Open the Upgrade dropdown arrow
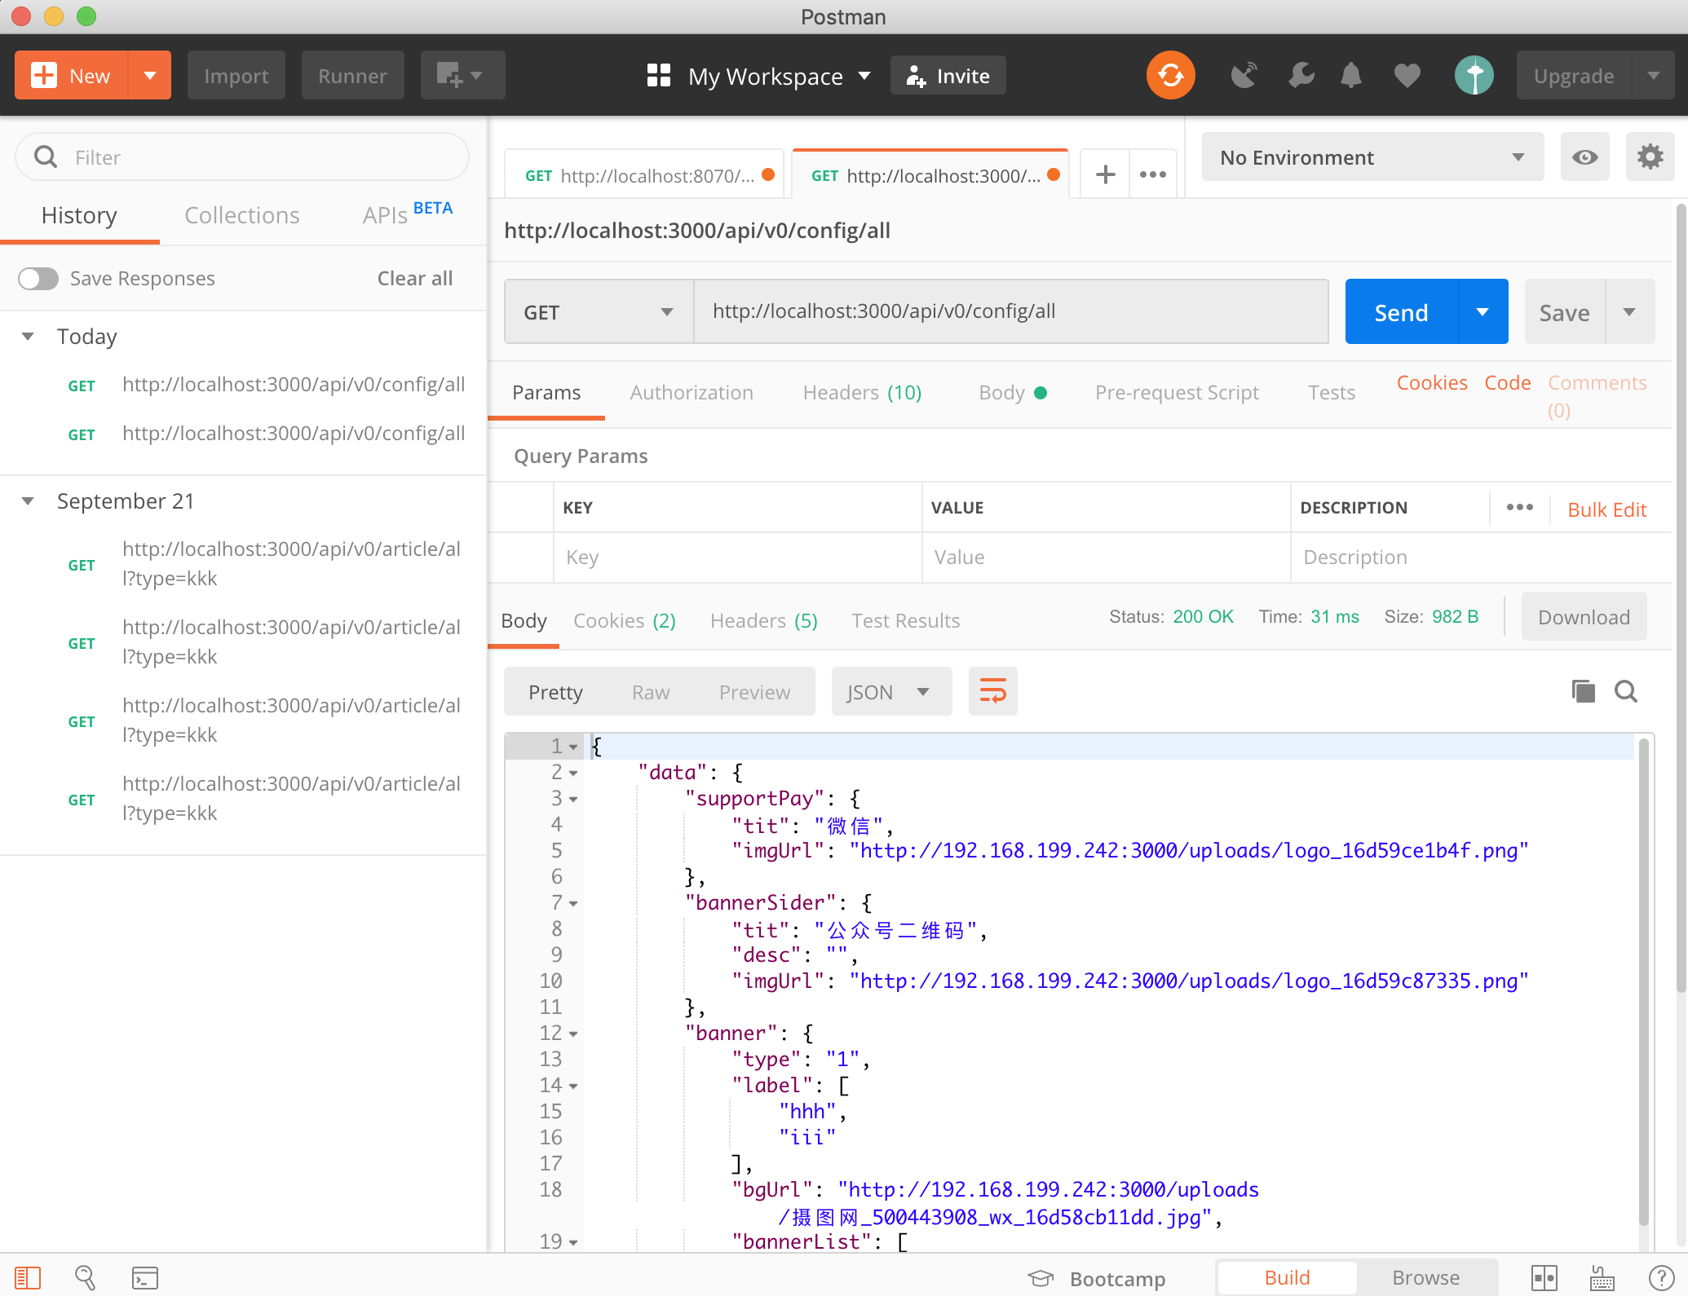Screen dimensions: 1688x1296 pyautogui.click(x=1653, y=75)
